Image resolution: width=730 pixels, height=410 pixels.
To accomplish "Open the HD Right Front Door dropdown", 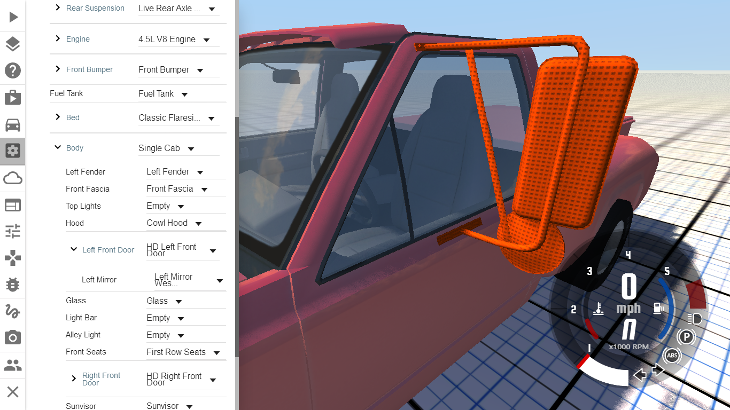I will [x=183, y=380].
